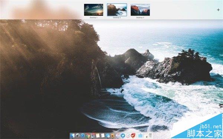
Task: Switch to the Desktop 1 thumbnail
Action: click(94, 10)
